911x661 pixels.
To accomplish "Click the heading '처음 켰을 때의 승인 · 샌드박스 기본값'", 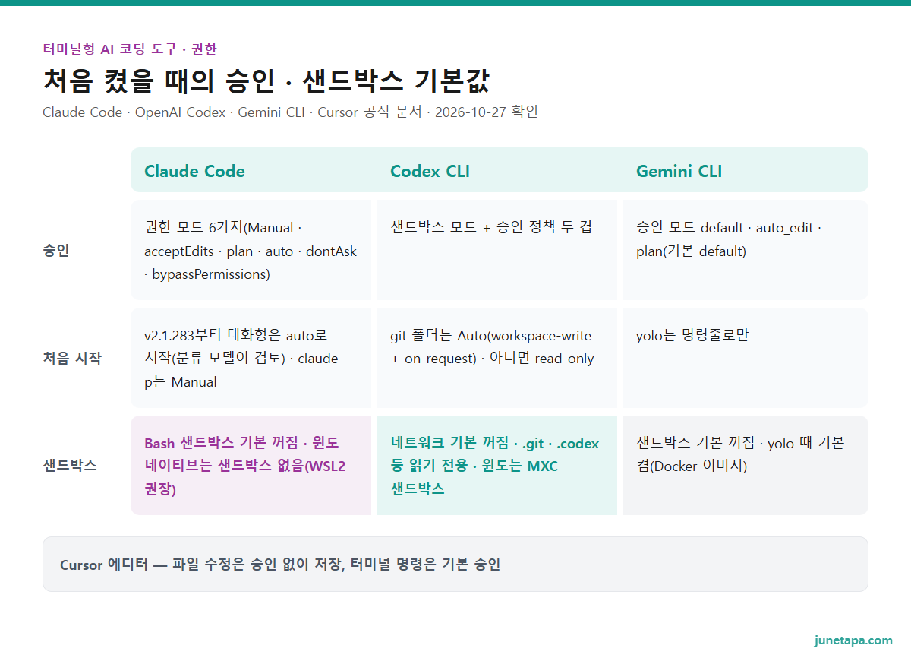I will (266, 81).
